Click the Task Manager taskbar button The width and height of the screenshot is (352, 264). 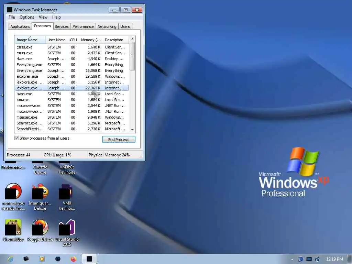[89, 259]
